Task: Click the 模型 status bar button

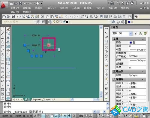Action: point(81,116)
